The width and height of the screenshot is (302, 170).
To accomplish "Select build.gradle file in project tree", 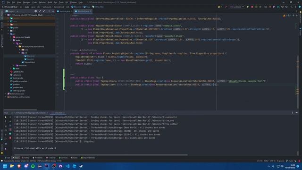I will [17, 78].
